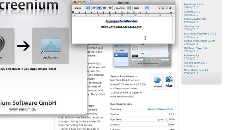Image resolution: width=231 pixels, height=130 pixels.
Task: Set right alignment in the TextEdit toolbar
Action: coord(110,8)
